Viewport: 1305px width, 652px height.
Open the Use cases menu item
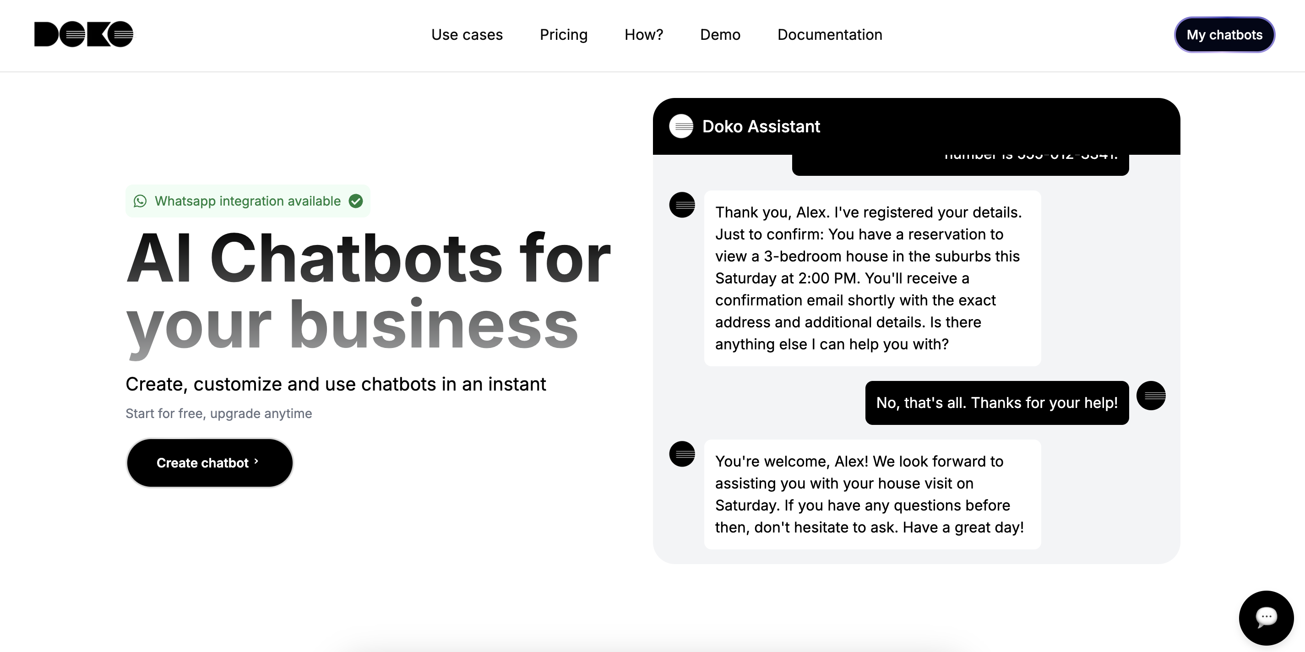click(467, 34)
